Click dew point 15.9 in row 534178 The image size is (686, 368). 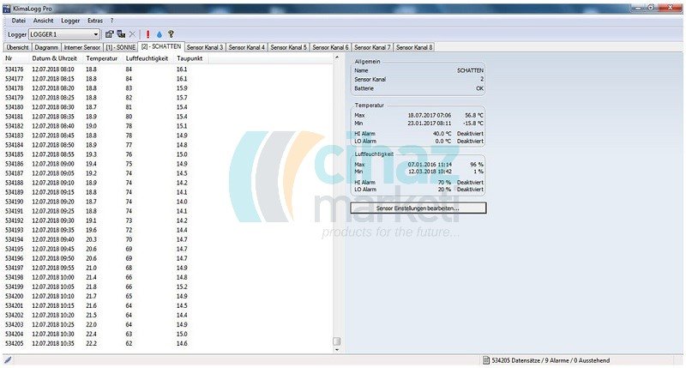(x=182, y=88)
